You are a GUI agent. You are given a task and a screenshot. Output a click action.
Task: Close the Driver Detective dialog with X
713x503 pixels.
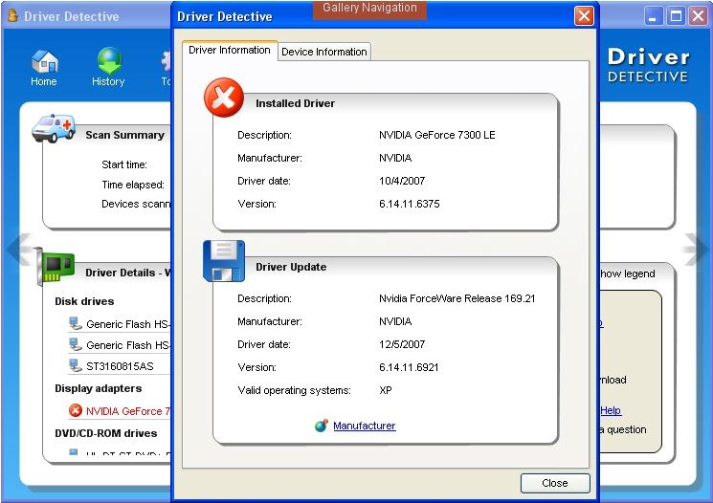pyautogui.click(x=585, y=16)
